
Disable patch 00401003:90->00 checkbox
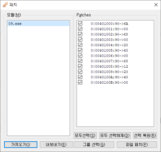point(80,40)
